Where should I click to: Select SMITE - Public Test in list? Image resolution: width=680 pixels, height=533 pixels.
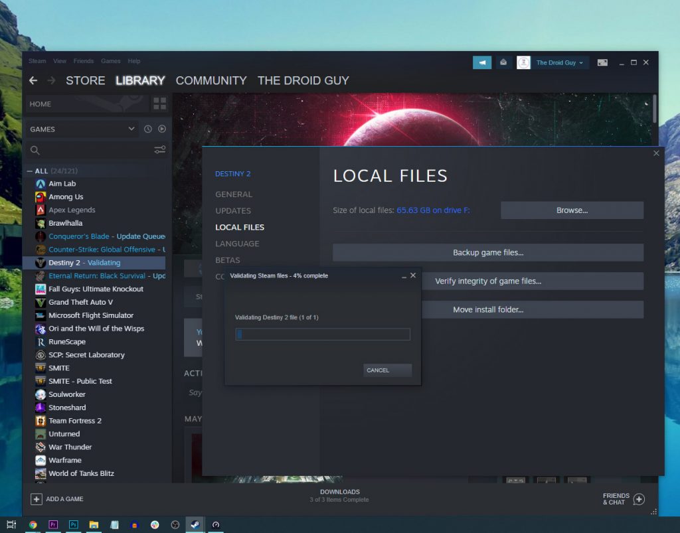[x=94, y=382]
